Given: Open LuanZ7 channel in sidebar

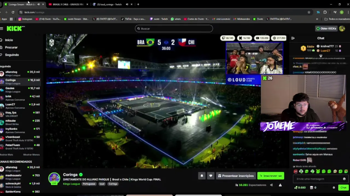Looking at the screenshot, I should pos(20,106).
